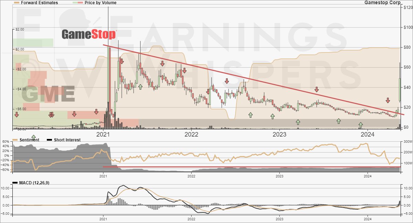This screenshot has height=223, width=413.
Task: Click the '2024' label on price chart axis
Action: pyautogui.click(x=368, y=134)
